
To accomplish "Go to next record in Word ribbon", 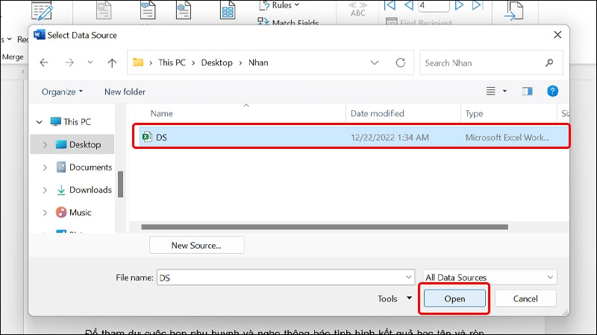I will click(459, 5).
